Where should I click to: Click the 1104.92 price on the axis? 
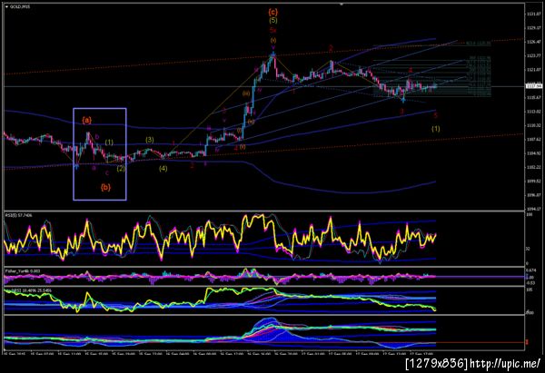pyautogui.click(x=533, y=153)
